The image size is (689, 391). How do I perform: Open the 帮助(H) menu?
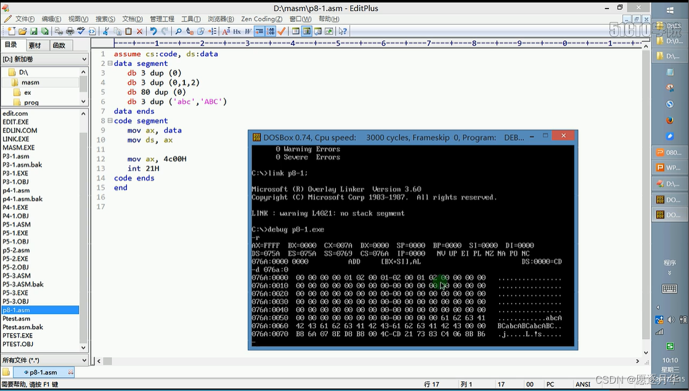pos(328,19)
